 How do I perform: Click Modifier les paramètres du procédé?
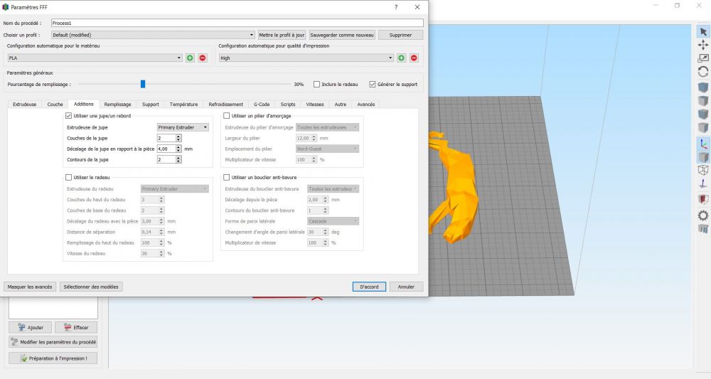(x=53, y=342)
